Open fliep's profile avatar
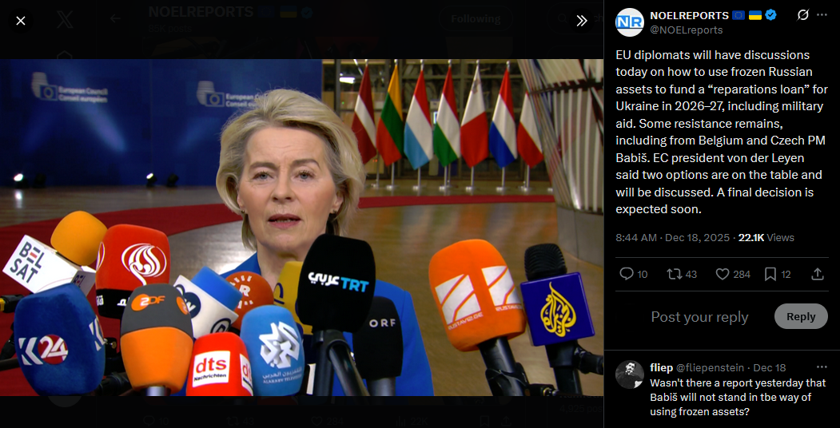The height and width of the screenshot is (428, 840). coord(630,374)
